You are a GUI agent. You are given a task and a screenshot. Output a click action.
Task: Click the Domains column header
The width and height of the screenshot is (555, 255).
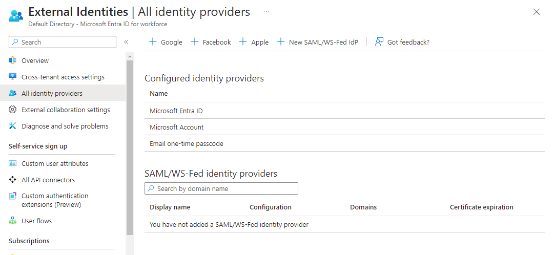coord(363,207)
